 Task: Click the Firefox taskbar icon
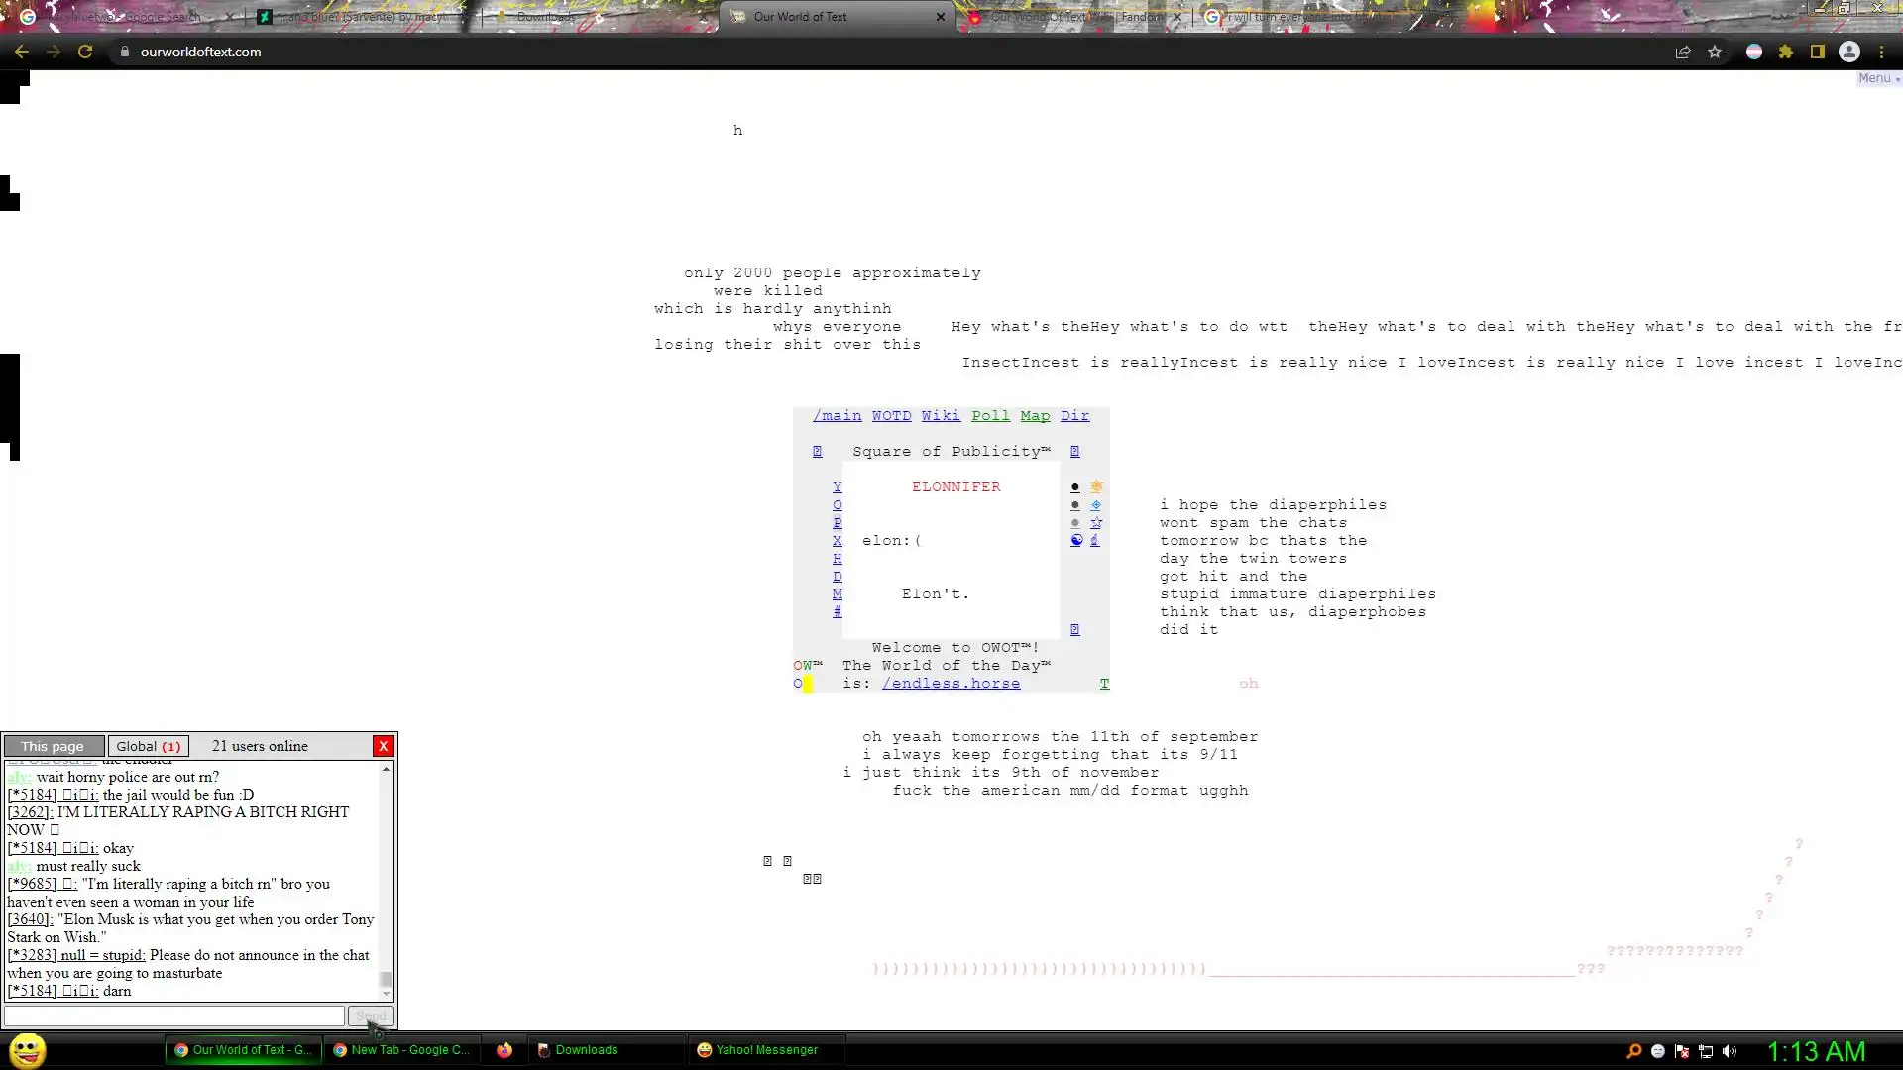pos(504,1050)
